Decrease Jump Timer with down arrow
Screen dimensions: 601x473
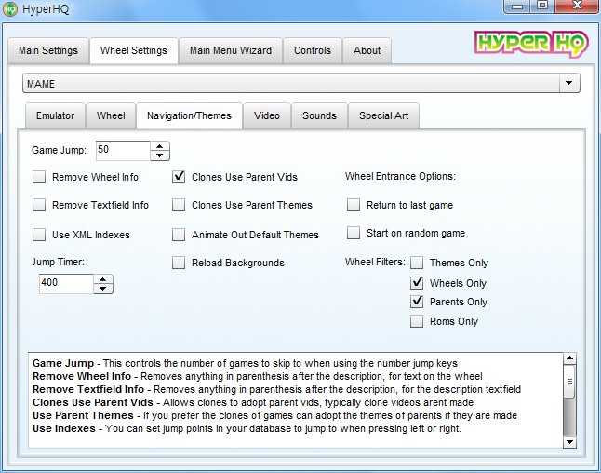pos(103,289)
